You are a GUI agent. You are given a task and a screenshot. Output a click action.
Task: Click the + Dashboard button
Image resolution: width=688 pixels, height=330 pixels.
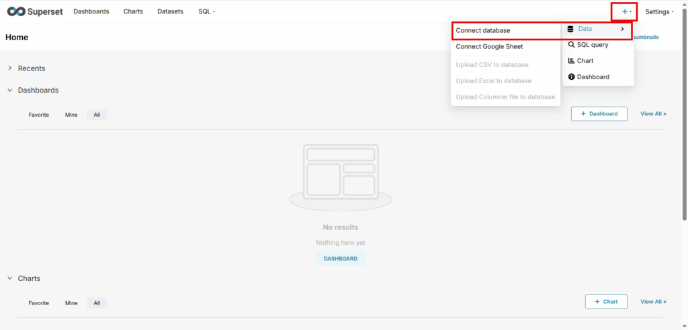tap(599, 114)
